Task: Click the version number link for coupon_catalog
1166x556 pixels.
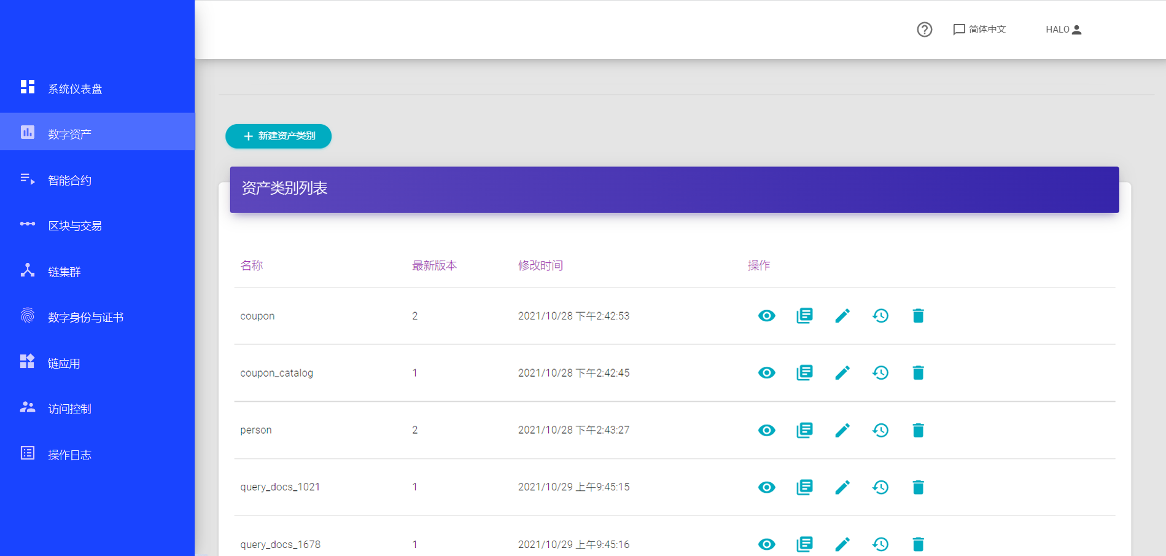Action: (x=415, y=373)
